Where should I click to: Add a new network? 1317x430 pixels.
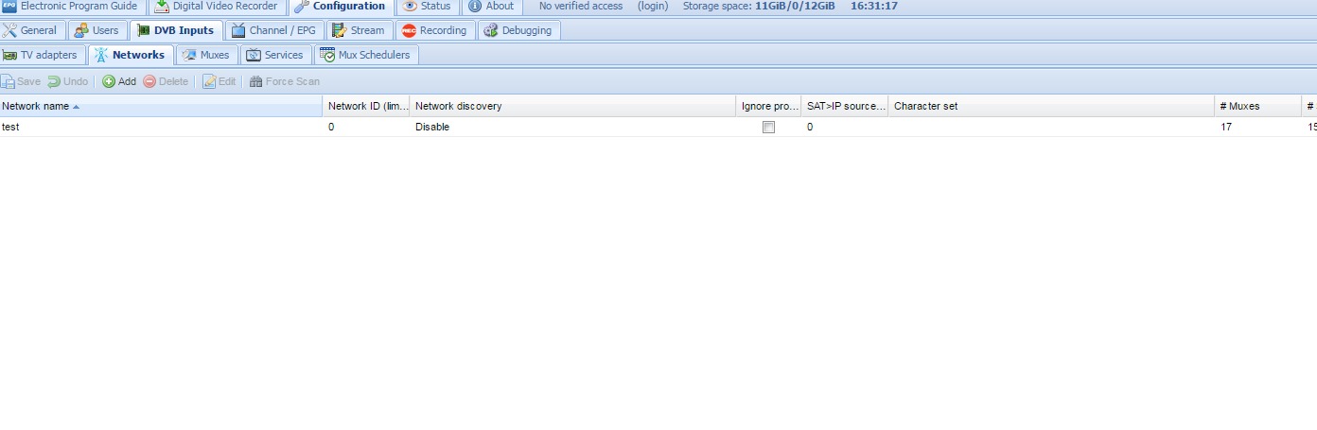(119, 81)
